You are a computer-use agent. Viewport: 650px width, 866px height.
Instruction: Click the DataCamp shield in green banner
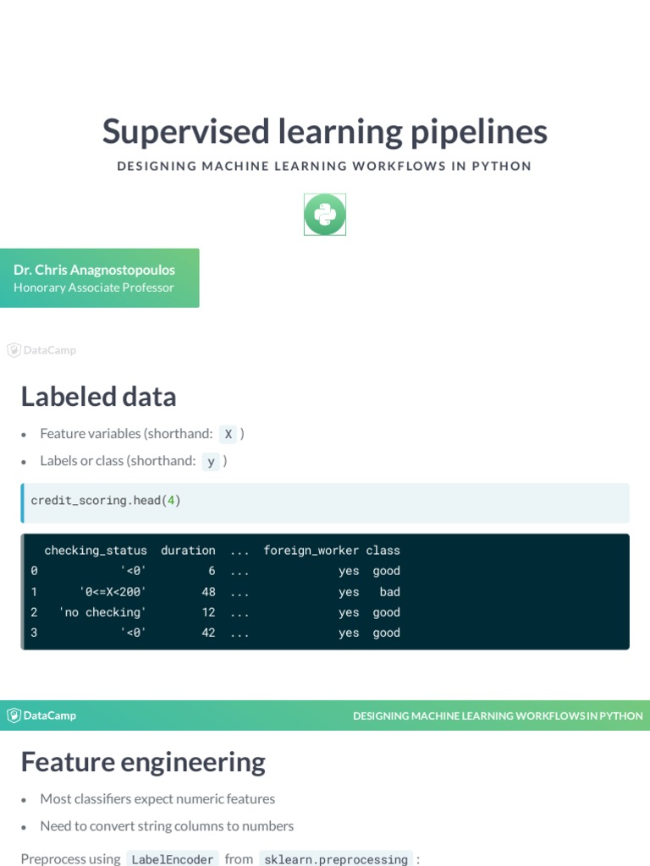(x=14, y=715)
